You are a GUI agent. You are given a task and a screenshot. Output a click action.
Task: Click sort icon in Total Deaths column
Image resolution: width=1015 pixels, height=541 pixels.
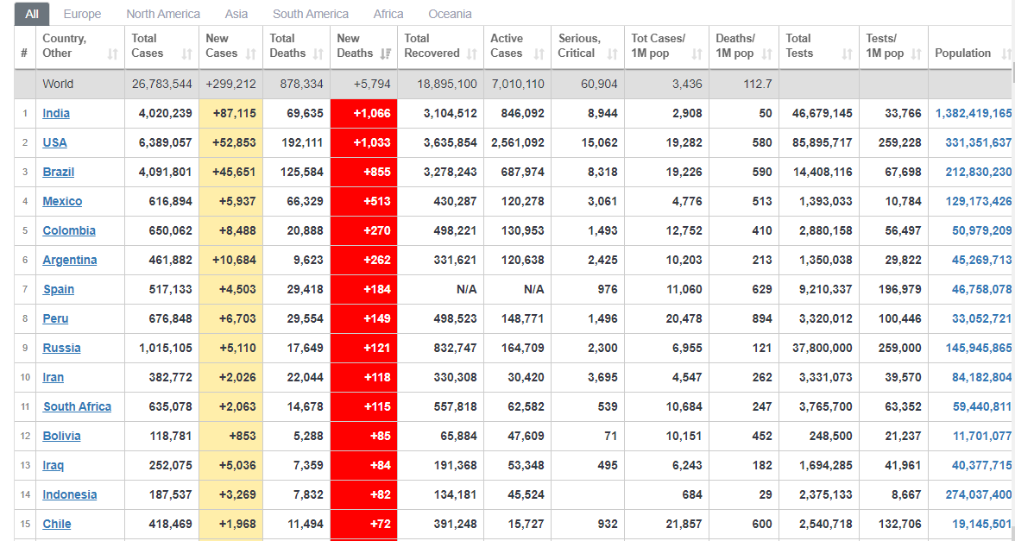(x=318, y=54)
